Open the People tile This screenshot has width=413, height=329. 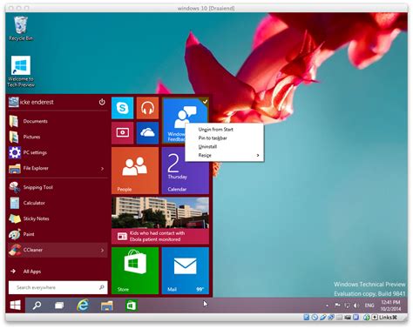click(135, 171)
